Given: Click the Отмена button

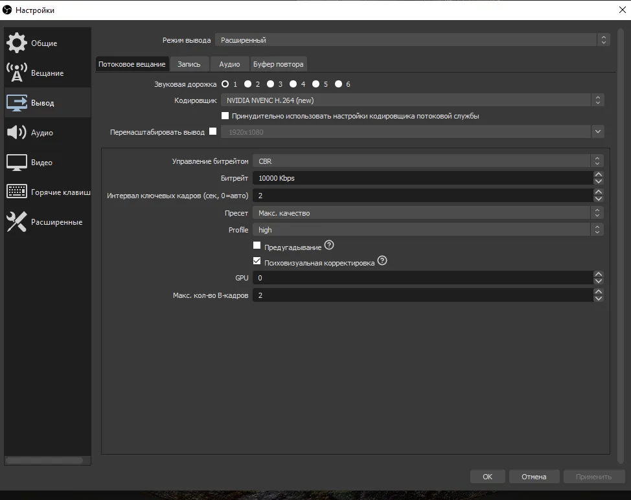Looking at the screenshot, I should pyautogui.click(x=534, y=477).
